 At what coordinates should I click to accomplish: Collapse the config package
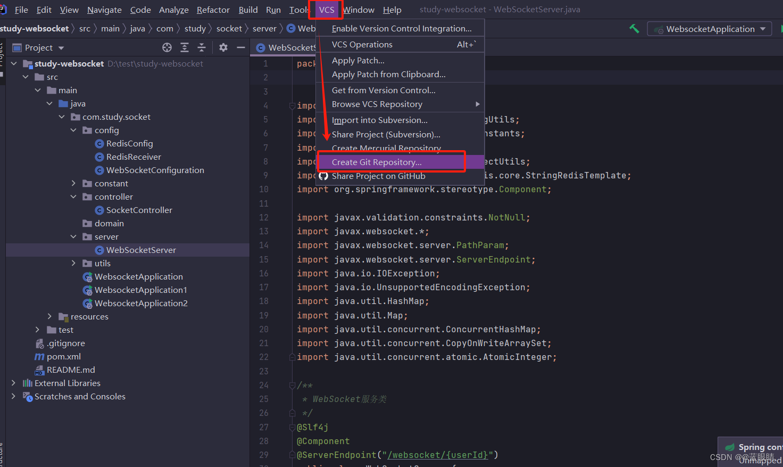(73, 130)
